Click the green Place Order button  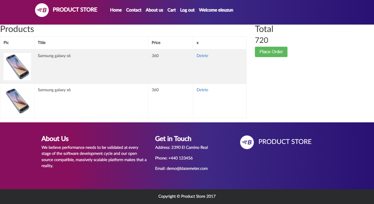(x=271, y=52)
